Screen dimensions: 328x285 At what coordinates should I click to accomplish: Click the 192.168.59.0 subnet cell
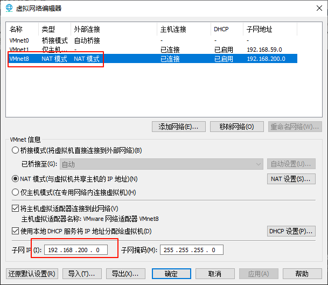[x=264, y=50]
